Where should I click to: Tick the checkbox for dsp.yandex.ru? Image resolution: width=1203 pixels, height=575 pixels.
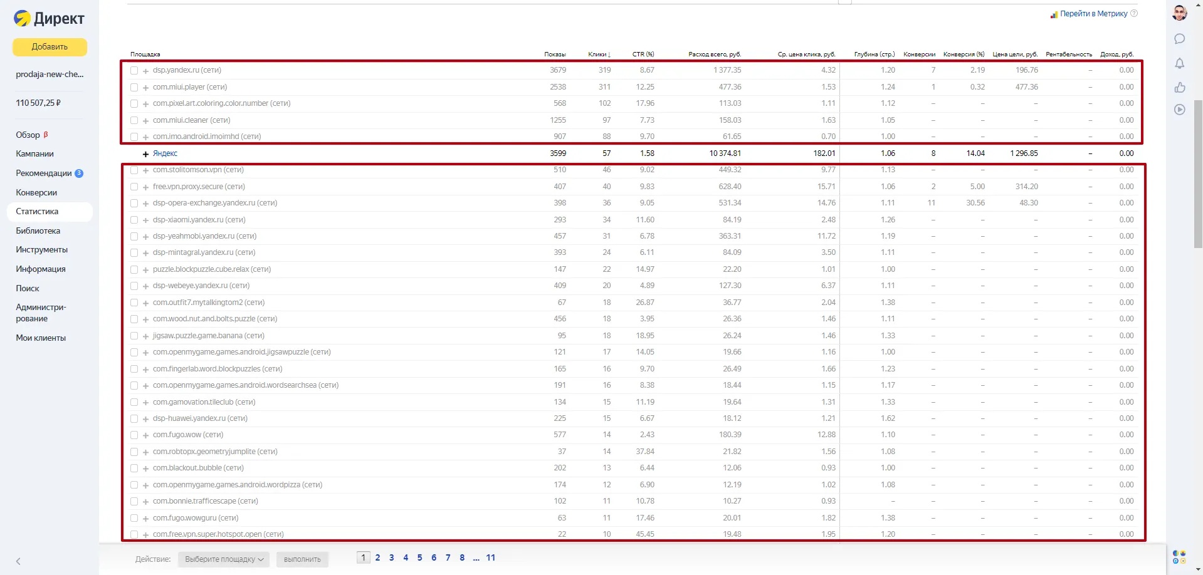(x=134, y=71)
